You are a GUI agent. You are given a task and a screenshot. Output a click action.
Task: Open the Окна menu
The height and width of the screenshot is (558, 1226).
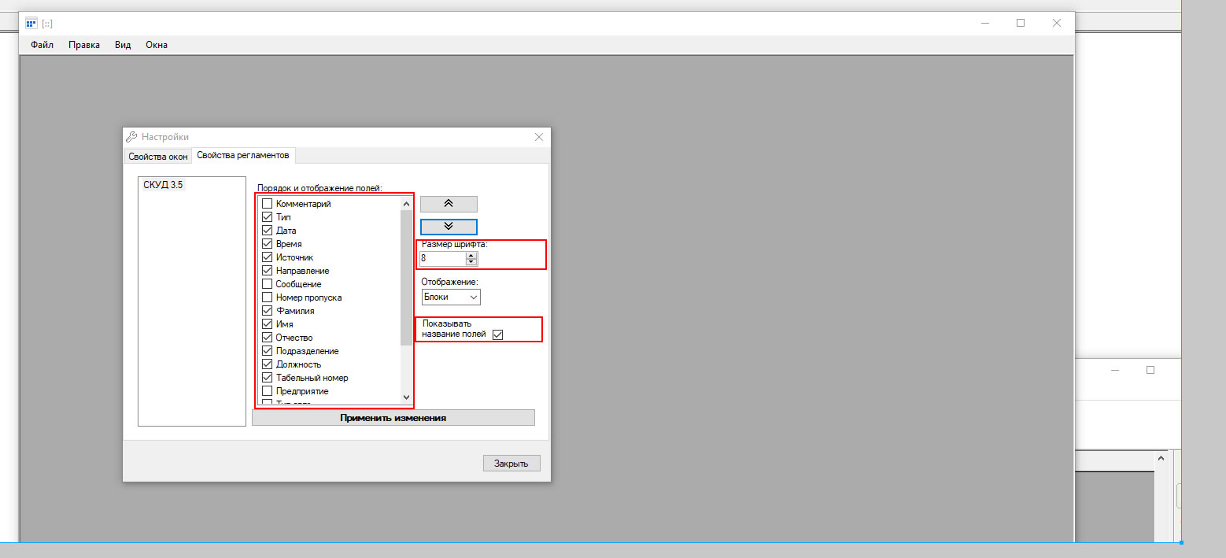[157, 45]
